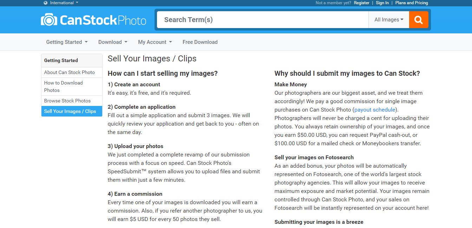Click the Getting Started sidebar header
The width and height of the screenshot is (472, 228).
[72, 60]
